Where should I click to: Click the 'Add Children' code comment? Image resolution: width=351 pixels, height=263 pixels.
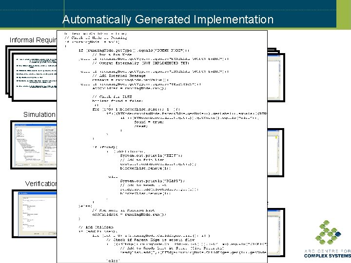click(x=96, y=227)
